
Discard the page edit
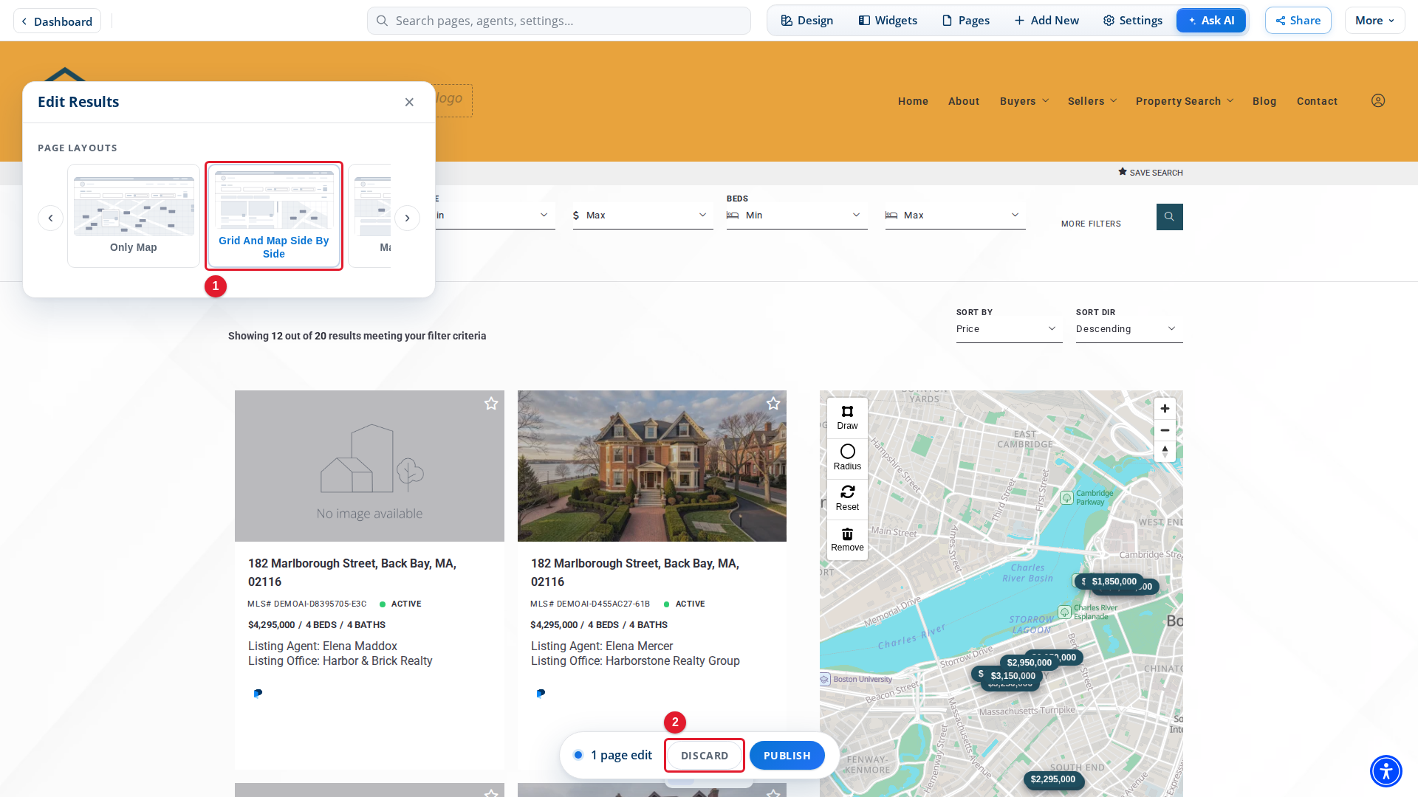(x=705, y=756)
